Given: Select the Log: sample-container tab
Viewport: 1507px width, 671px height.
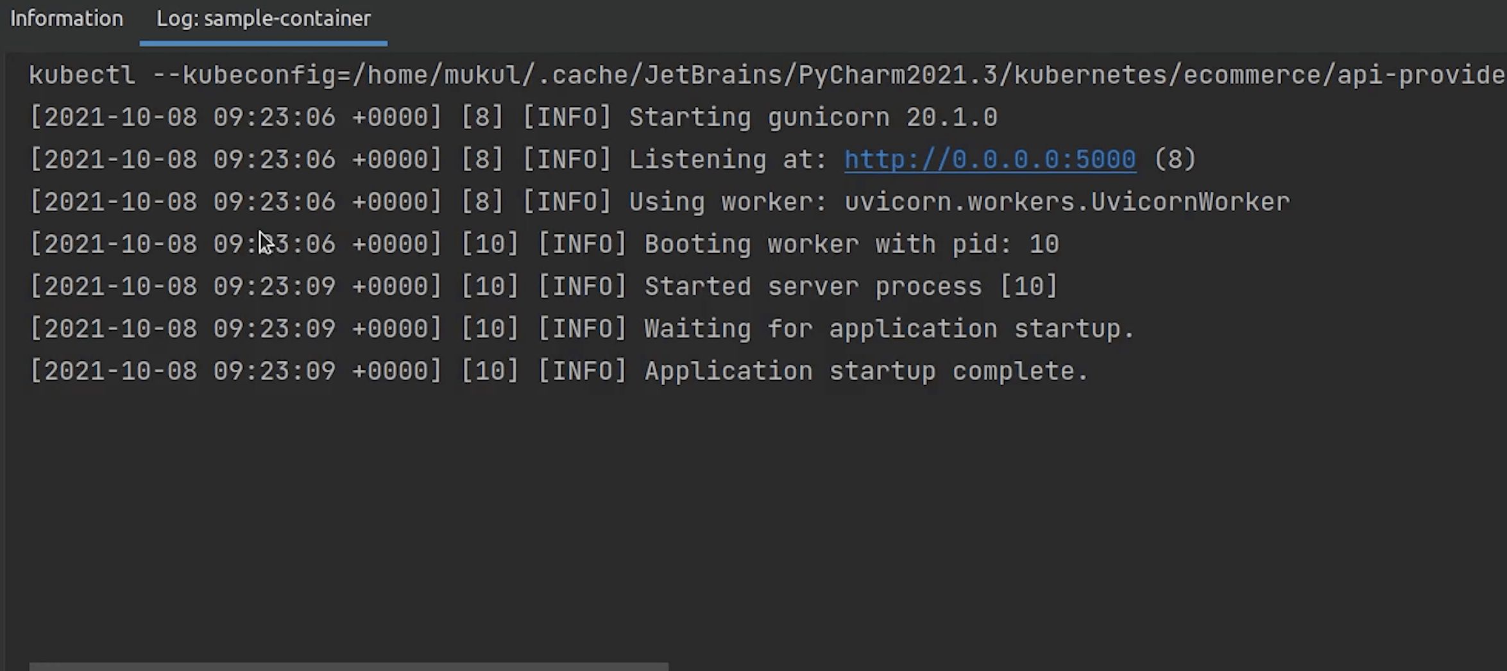Looking at the screenshot, I should [x=263, y=19].
